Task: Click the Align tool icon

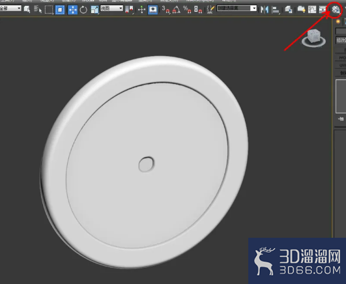Action: click(276, 10)
